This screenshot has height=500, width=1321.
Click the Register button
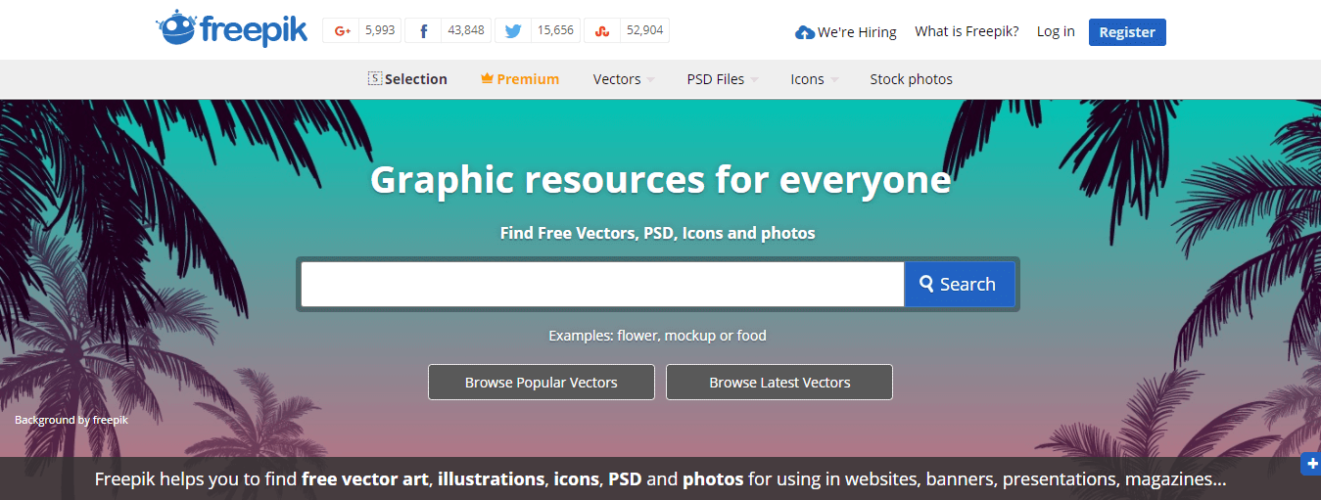tap(1127, 31)
